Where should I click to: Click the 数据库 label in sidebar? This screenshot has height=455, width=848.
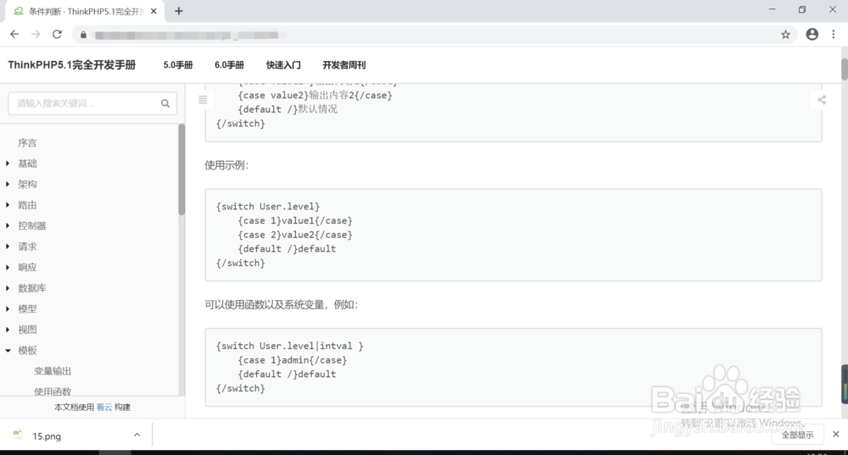(x=32, y=288)
